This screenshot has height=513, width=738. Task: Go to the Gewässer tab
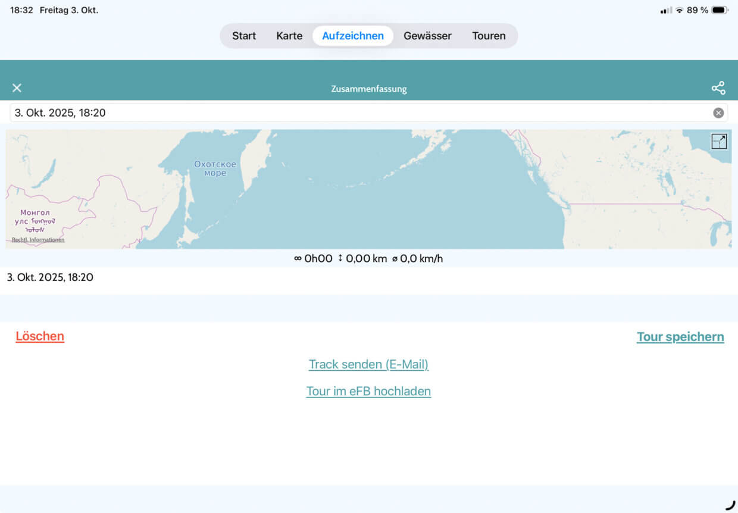tap(427, 36)
